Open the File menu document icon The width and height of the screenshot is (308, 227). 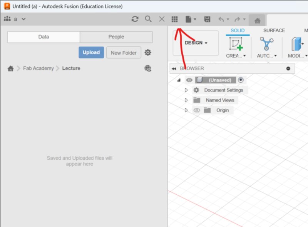[x=188, y=19]
